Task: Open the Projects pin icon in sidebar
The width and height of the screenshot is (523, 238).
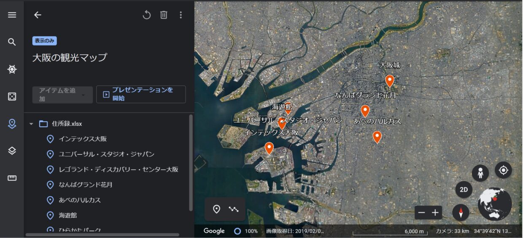Action: 12,124
